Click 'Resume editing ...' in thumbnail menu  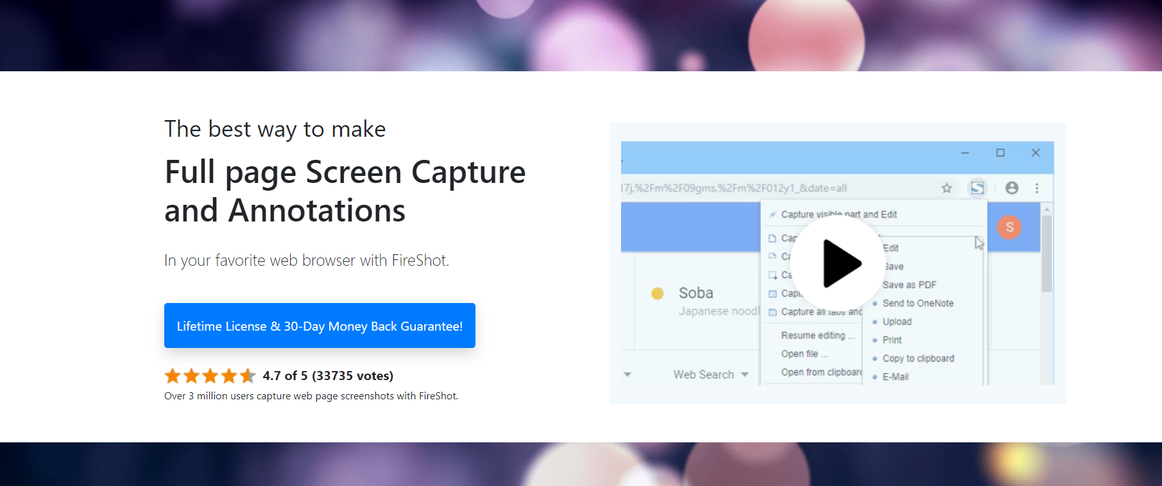point(818,335)
